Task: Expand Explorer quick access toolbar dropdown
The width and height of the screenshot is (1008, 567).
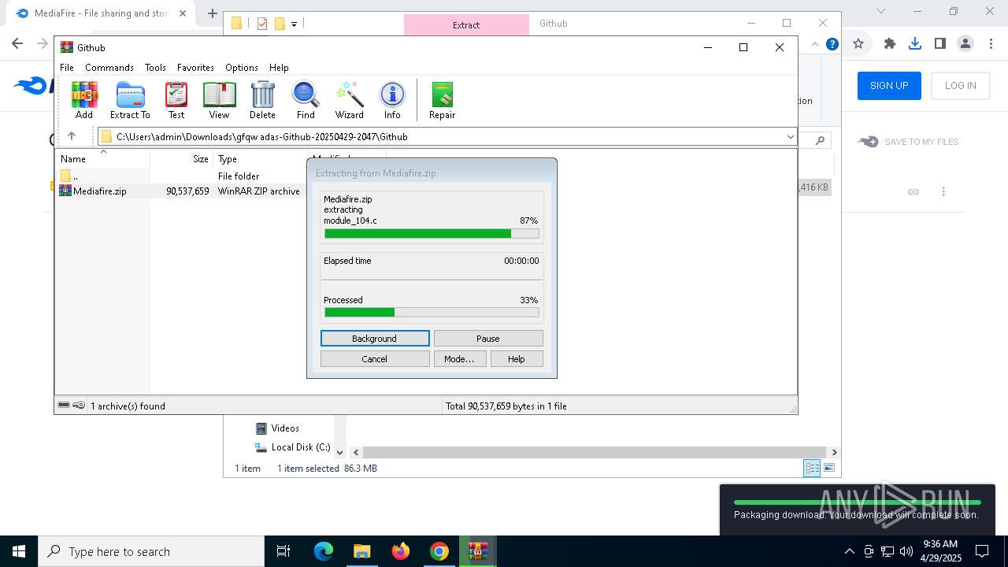Action: 295,24
